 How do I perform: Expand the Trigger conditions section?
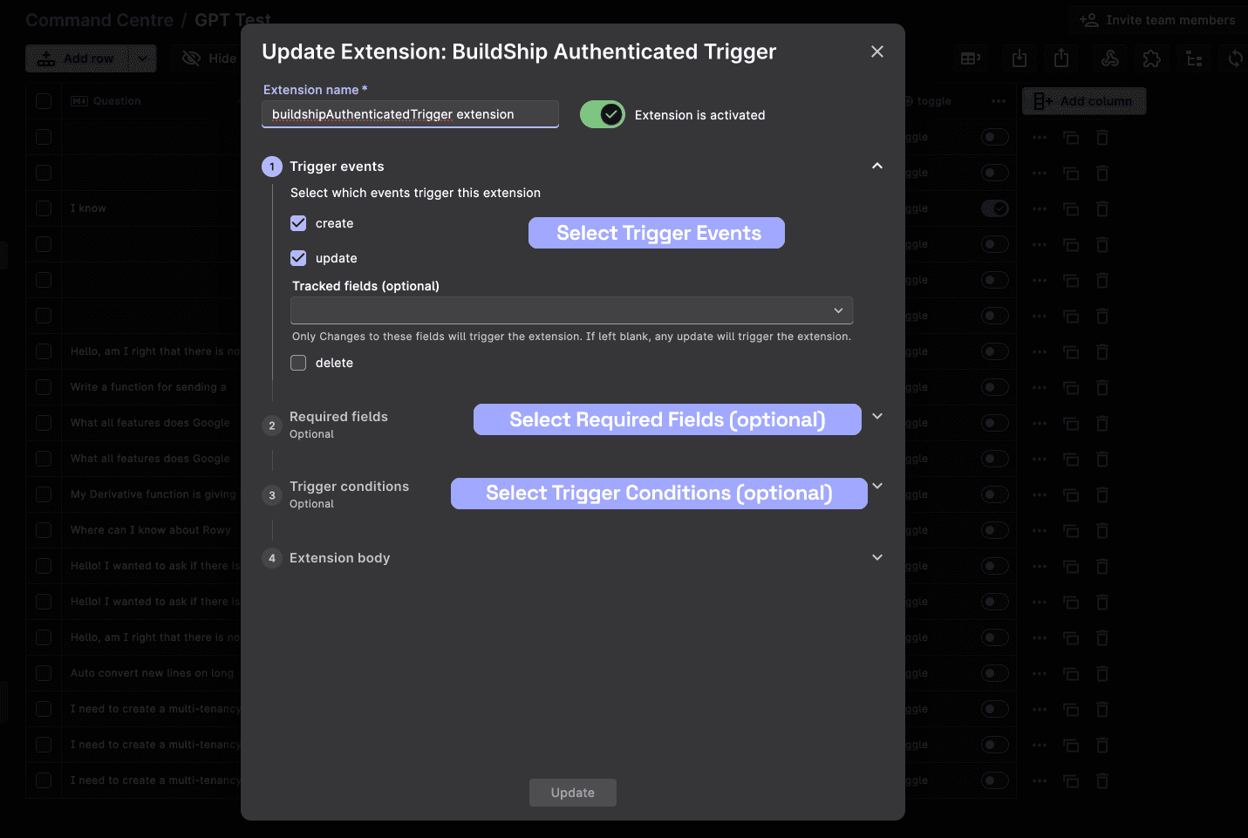[877, 487]
